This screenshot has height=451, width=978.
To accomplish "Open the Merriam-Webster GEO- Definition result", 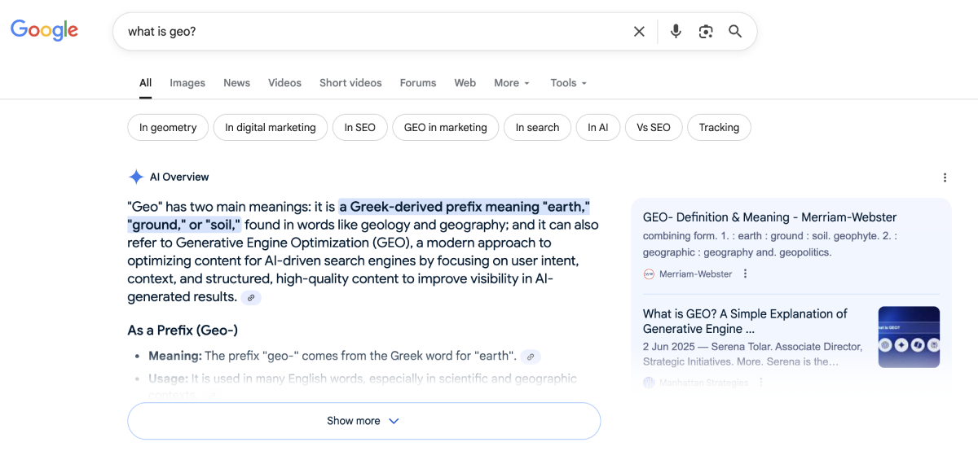I will click(769, 217).
